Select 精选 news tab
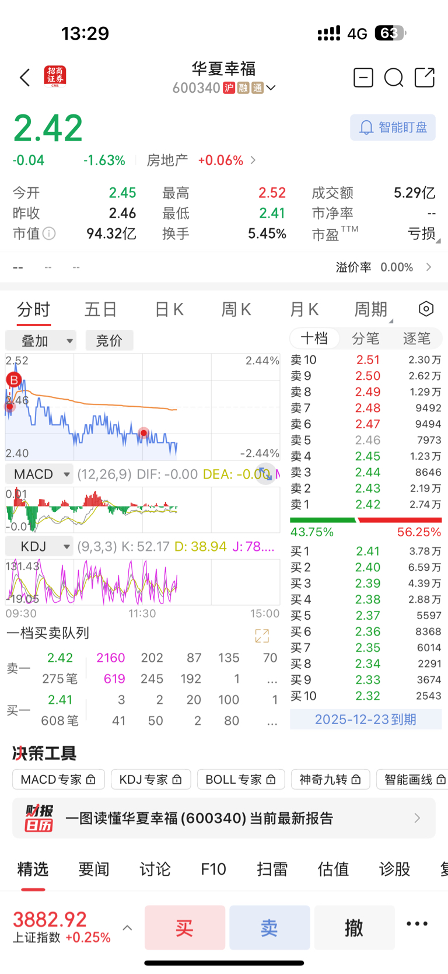Viewport: 448px width, 974px height. [x=33, y=869]
